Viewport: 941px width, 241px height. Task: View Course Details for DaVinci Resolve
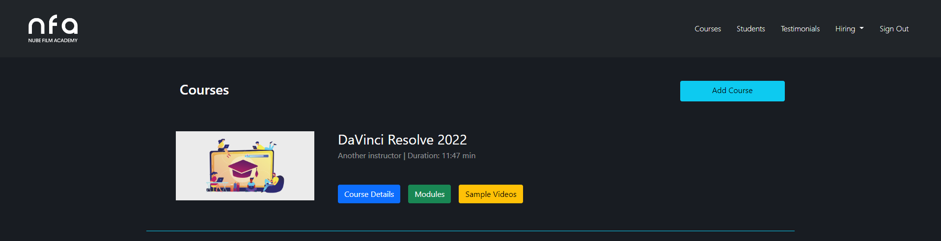click(x=369, y=194)
